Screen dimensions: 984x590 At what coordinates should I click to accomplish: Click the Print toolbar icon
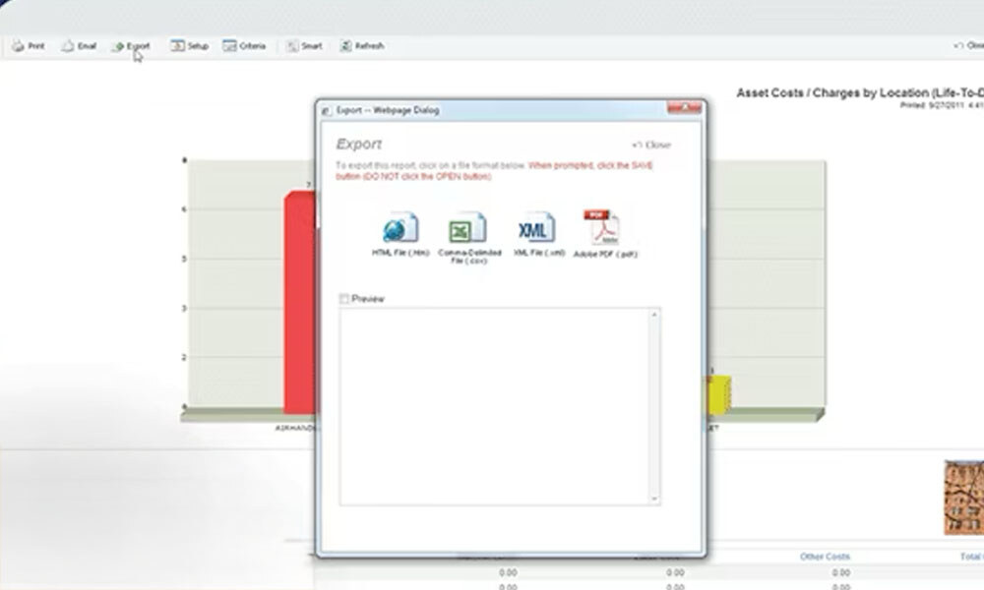pos(28,46)
